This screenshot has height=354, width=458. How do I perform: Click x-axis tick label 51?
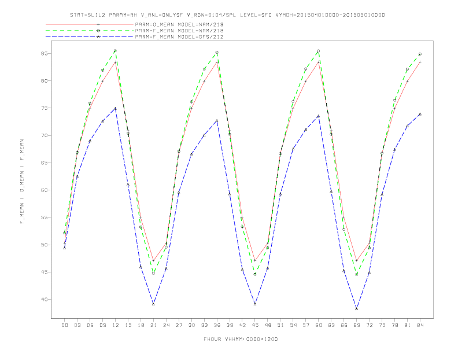280,325
